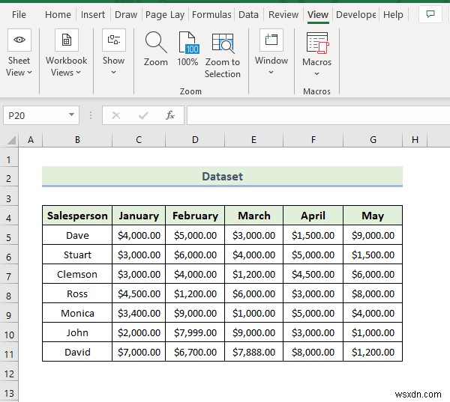Switch to the Draw tab
Screen dimensions: 450x402
(126, 15)
